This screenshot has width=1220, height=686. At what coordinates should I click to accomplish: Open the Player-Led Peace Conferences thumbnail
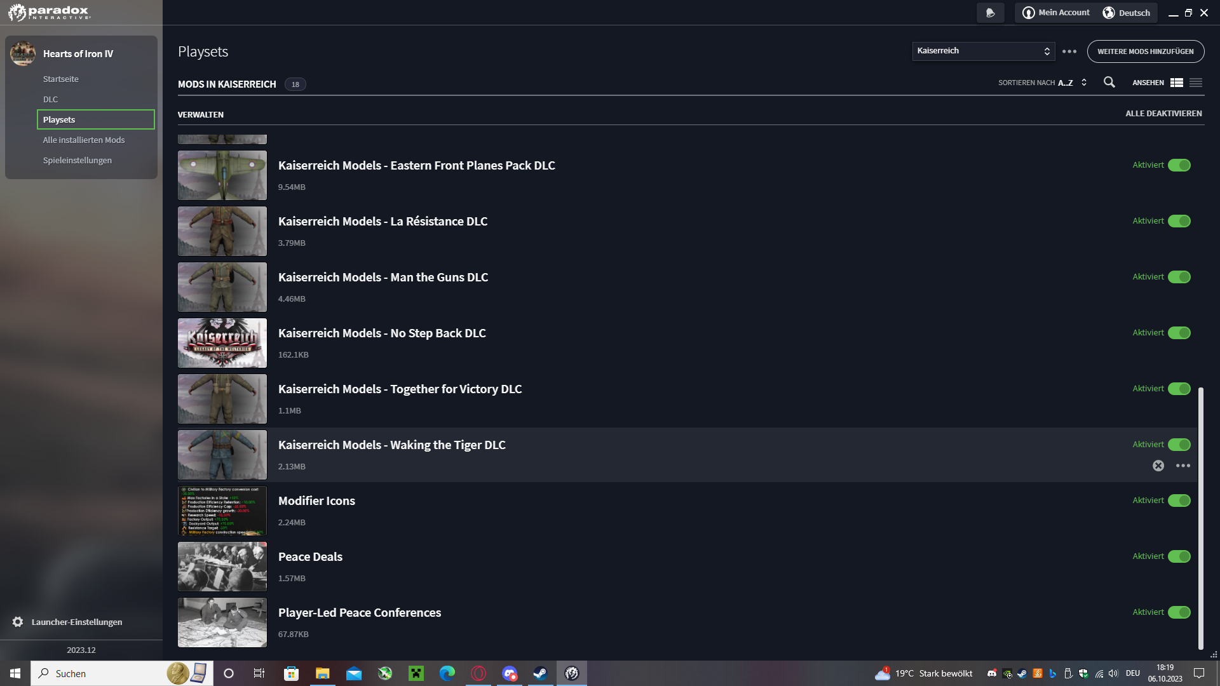click(222, 622)
